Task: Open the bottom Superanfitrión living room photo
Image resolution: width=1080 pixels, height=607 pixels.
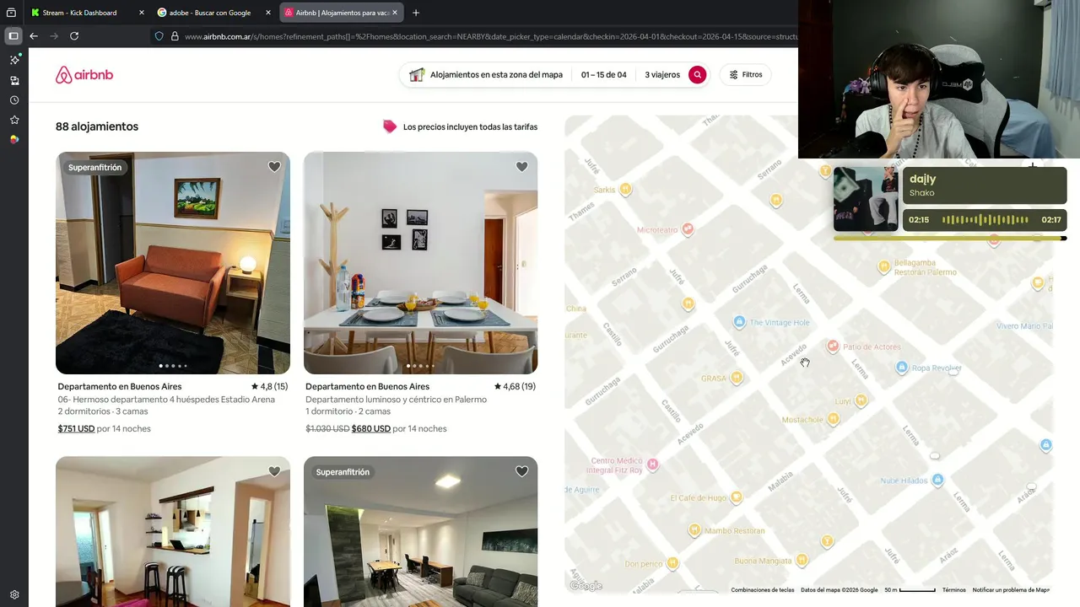Action: coord(420,532)
